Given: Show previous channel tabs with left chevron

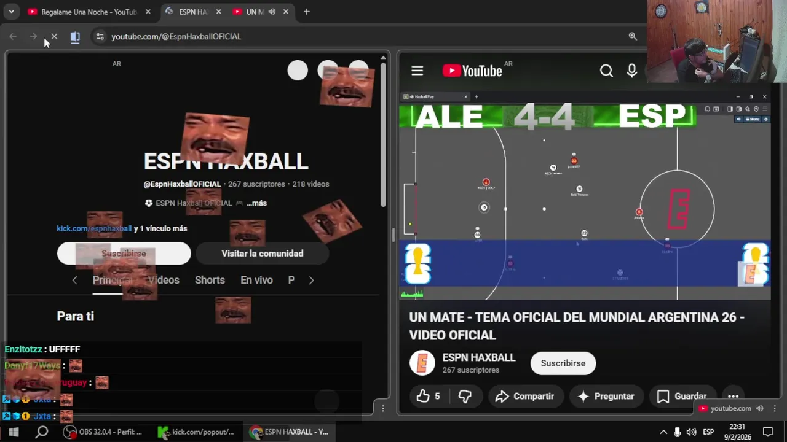Looking at the screenshot, I should pos(74,280).
